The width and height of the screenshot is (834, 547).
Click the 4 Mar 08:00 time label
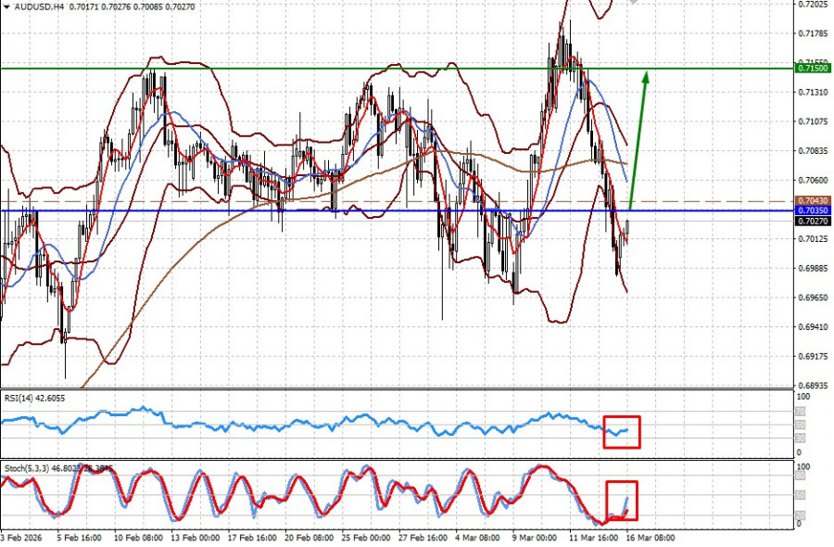tap(477, 538)
